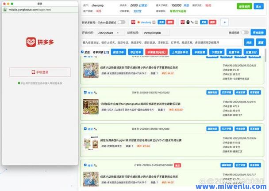Click the jiexiang account name
The height and width of the screenshot is (191, 269).
pyautogui.click(x=146, y=22)
